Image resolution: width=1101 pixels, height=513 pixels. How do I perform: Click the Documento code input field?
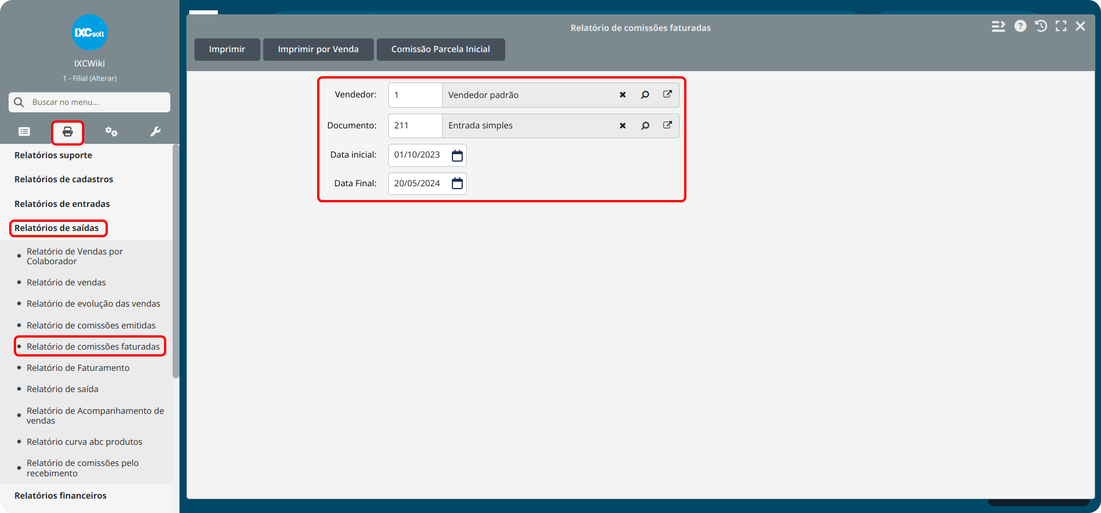point(415,126)
